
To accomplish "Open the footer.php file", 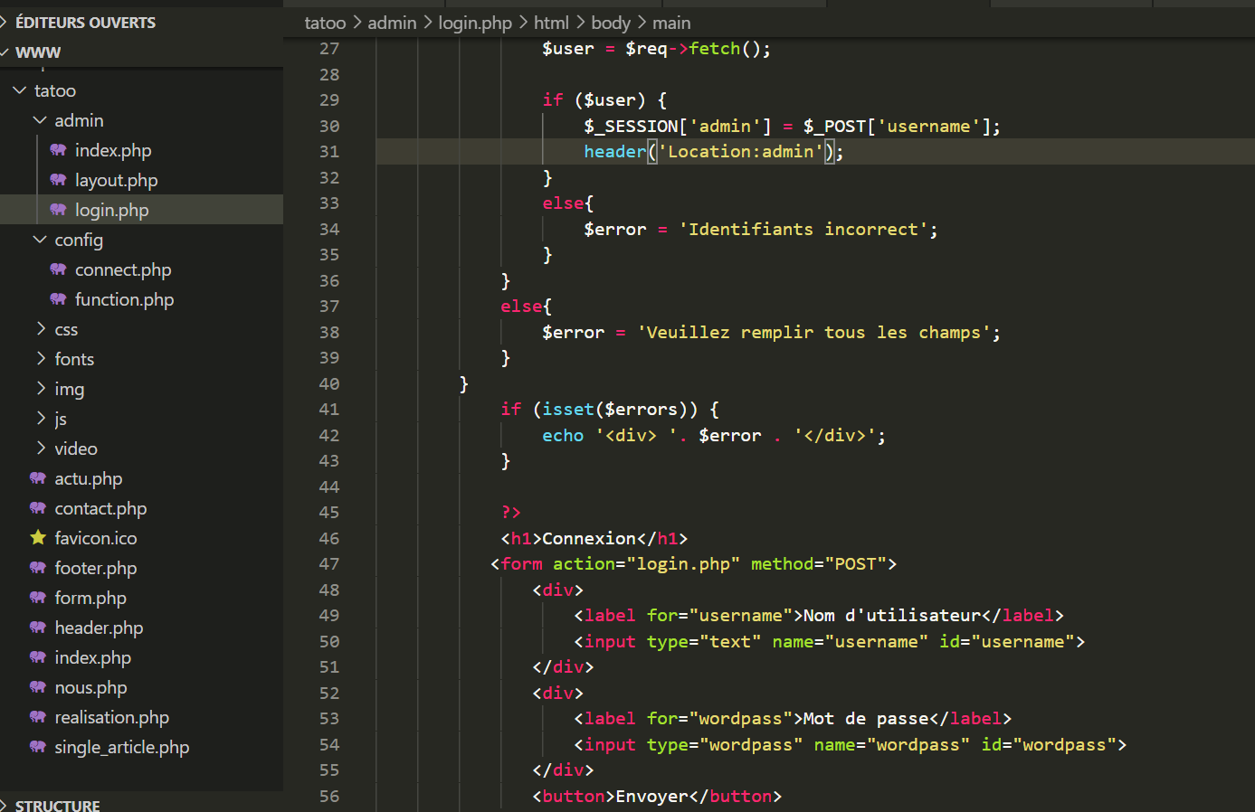I will click(x=96, y=568).
